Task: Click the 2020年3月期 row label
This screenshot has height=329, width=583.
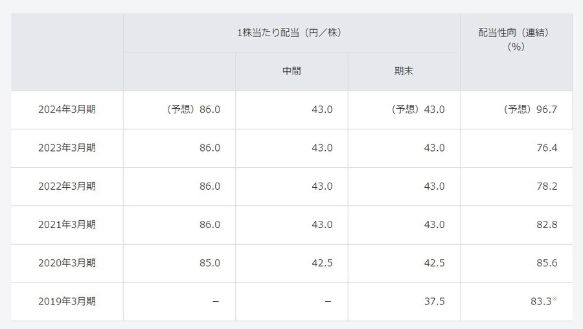Action: [67, 263]
